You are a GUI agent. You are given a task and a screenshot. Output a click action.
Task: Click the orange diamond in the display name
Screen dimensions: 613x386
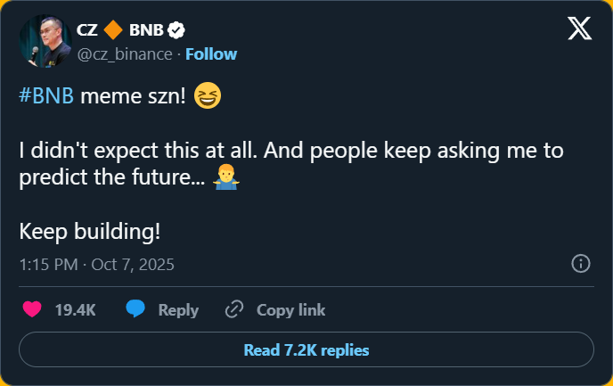click(112, 31)
